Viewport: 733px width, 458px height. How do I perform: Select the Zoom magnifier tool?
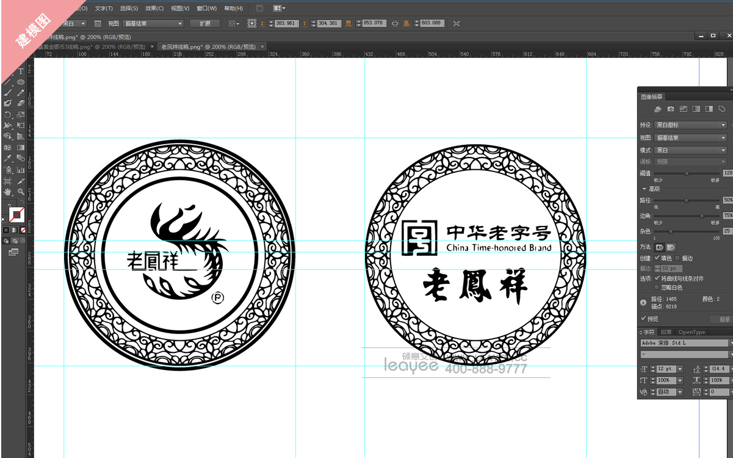pos(21,192)
